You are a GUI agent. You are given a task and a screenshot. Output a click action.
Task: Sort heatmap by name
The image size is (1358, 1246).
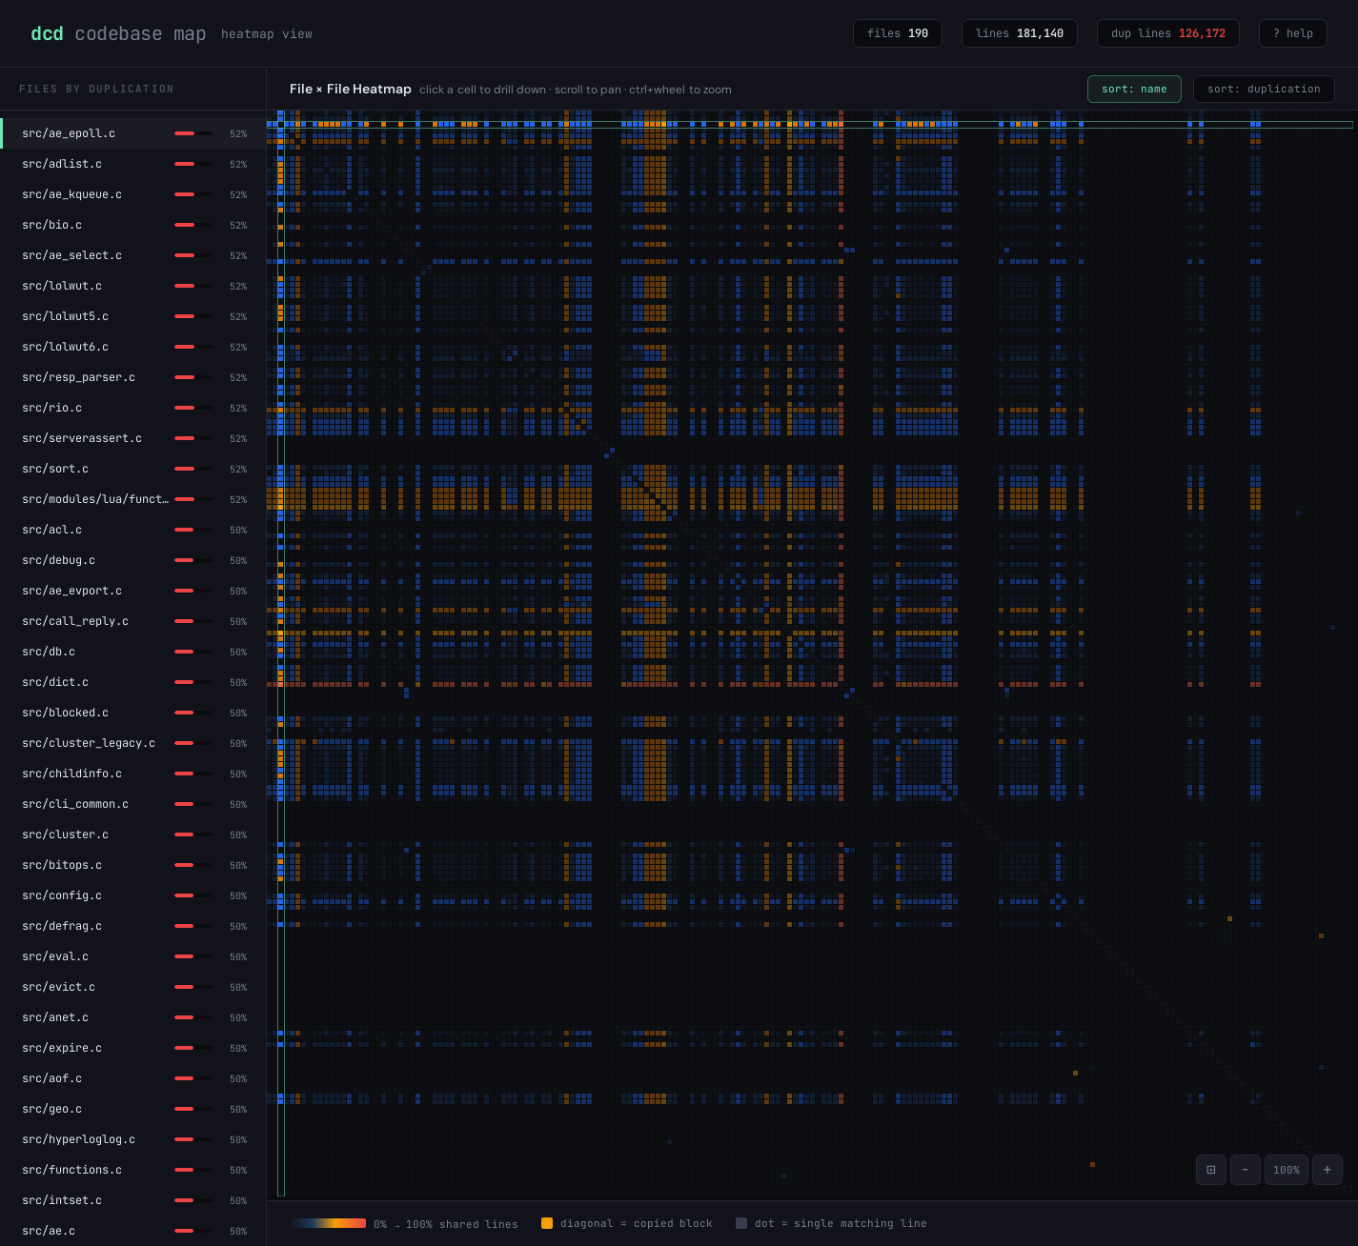[x=1134, y=89]
